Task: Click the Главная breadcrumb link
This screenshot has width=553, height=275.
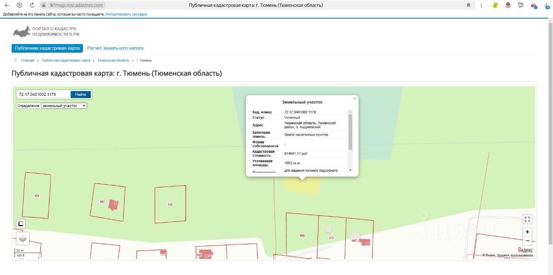Action: point(28,60)
